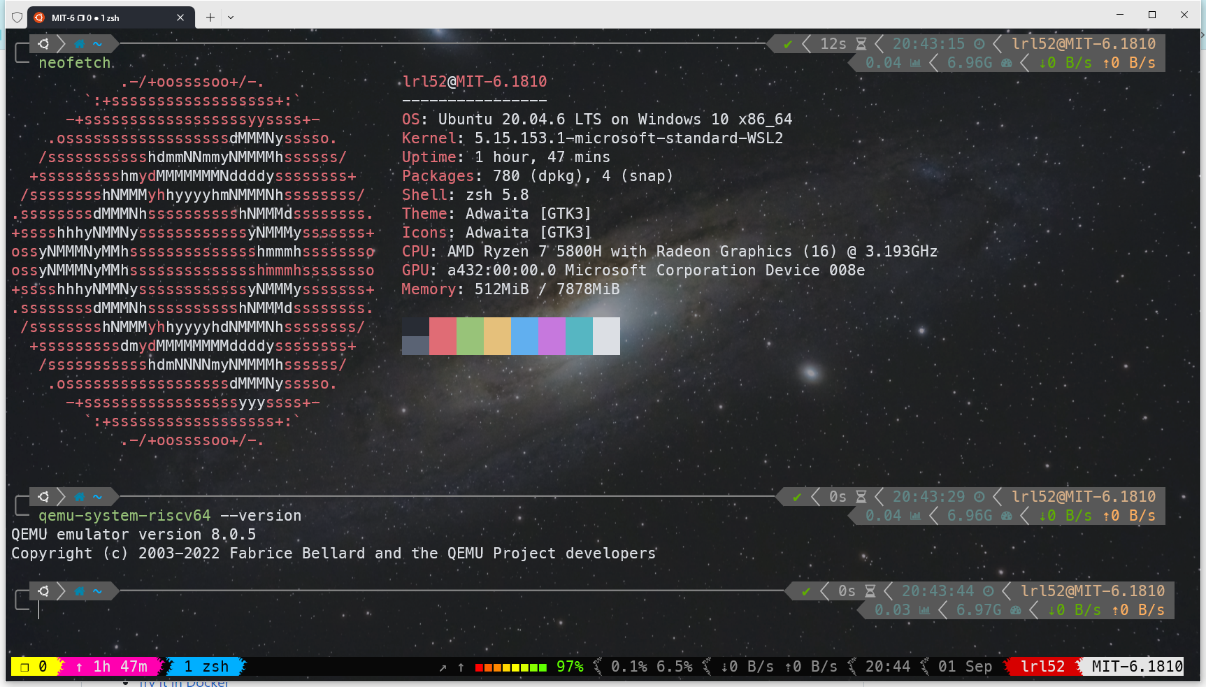Click the 97% battery percentage
Viewport: 1206px width, 687px height.
(x=570, y=667)
